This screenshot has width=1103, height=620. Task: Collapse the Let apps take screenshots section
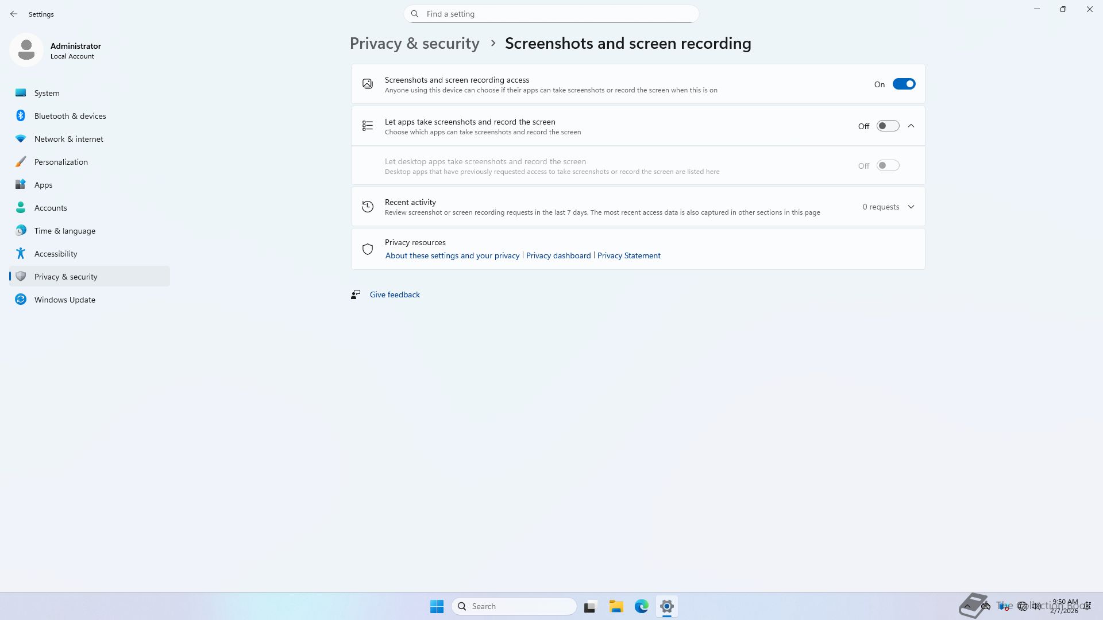(911, 126)
